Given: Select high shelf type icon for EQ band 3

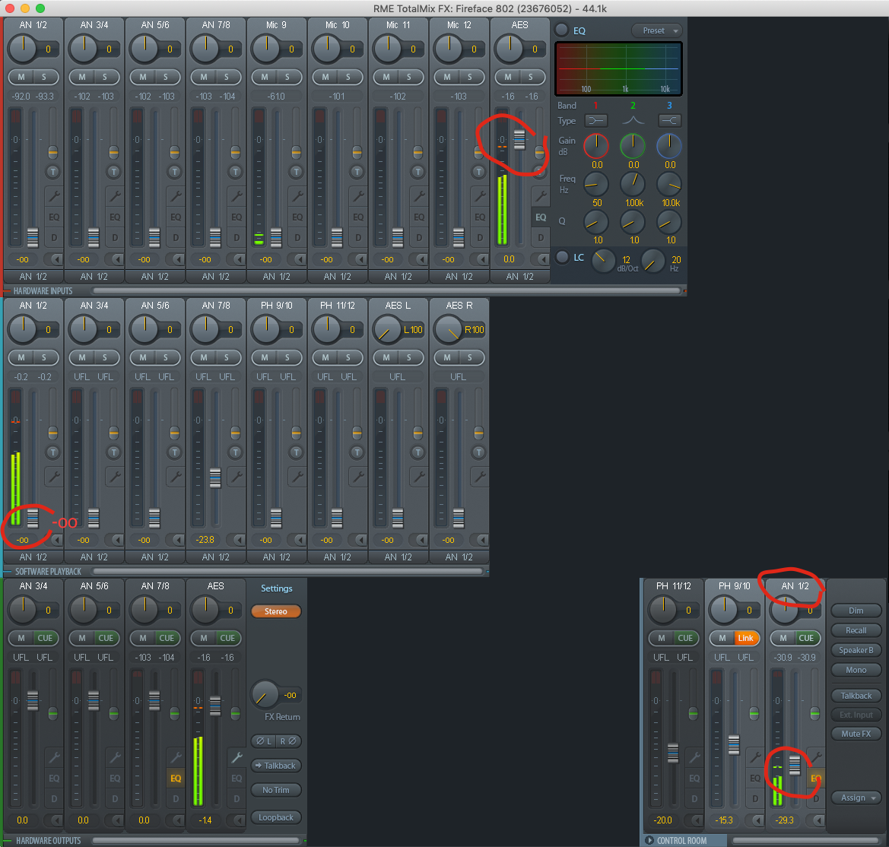Looking at the screenshot, I should click(x=669, y=121).
